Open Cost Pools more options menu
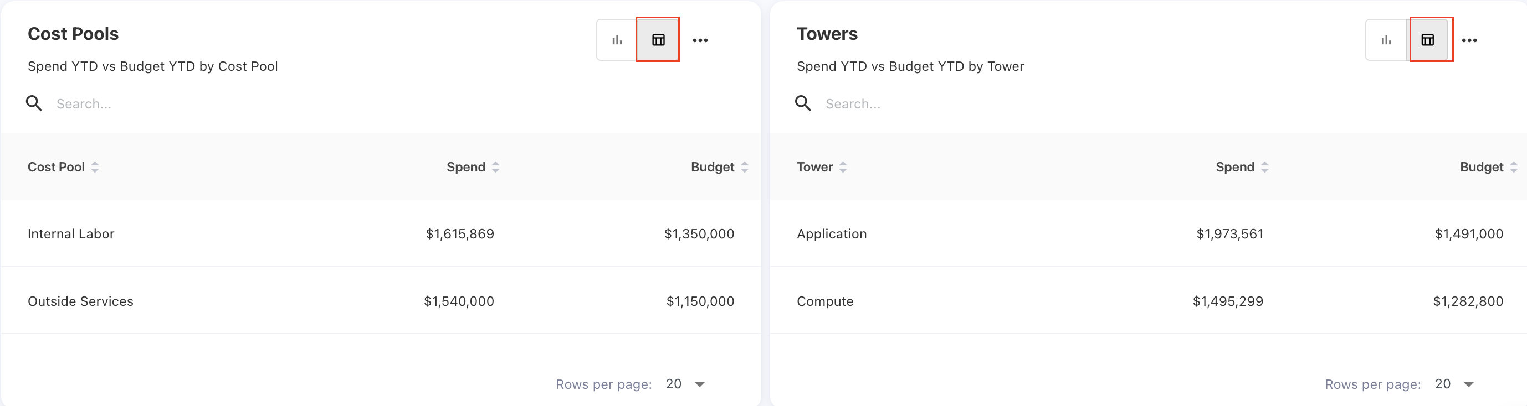This screenshot has width=1527, height=406. click(700, 40)
